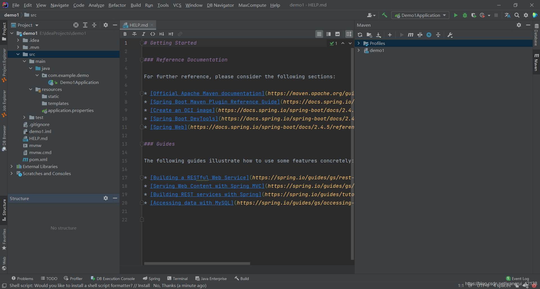540x289 pixels.
Task: Increase header level in markdown toolbar
Action: [x=171, y=34]
